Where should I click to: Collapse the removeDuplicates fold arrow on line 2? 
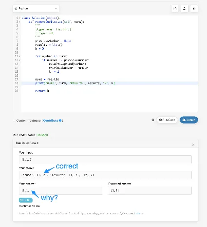click(19, 22)
